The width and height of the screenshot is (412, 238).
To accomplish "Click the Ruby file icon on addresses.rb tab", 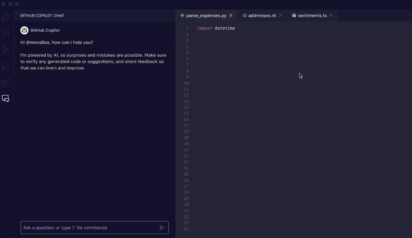I will click(245, 15).
